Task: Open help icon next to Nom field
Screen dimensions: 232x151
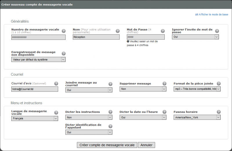Action: pyautogui.click(x=118, y=31)
